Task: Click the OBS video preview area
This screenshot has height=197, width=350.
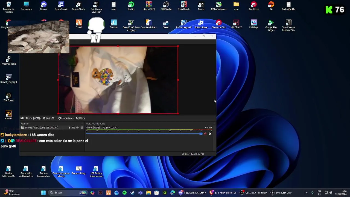Action: pyautogui.click(x=118, y=80)
